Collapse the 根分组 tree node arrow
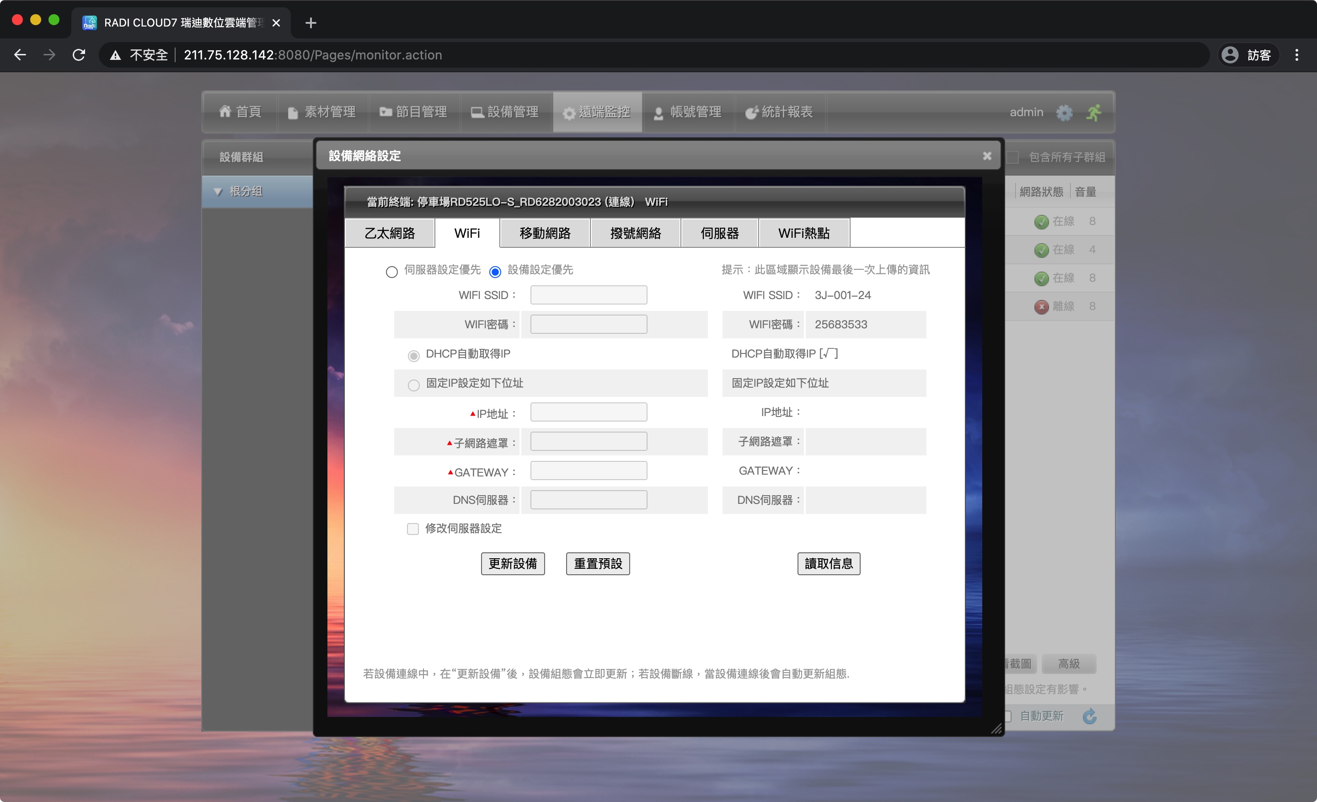 pyautogui.click(x=218, y=191)
